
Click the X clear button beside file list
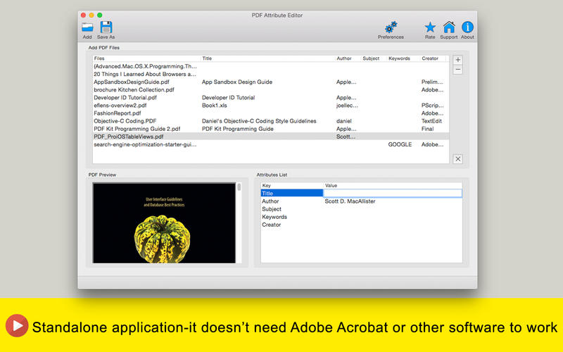point(458,159)
